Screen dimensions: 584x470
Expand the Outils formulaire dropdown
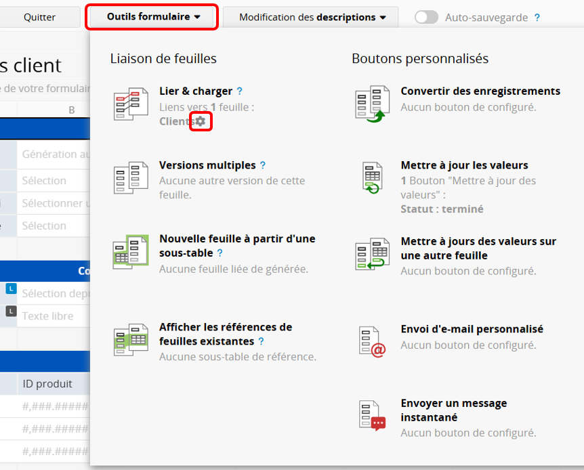[x=153, y=17]
